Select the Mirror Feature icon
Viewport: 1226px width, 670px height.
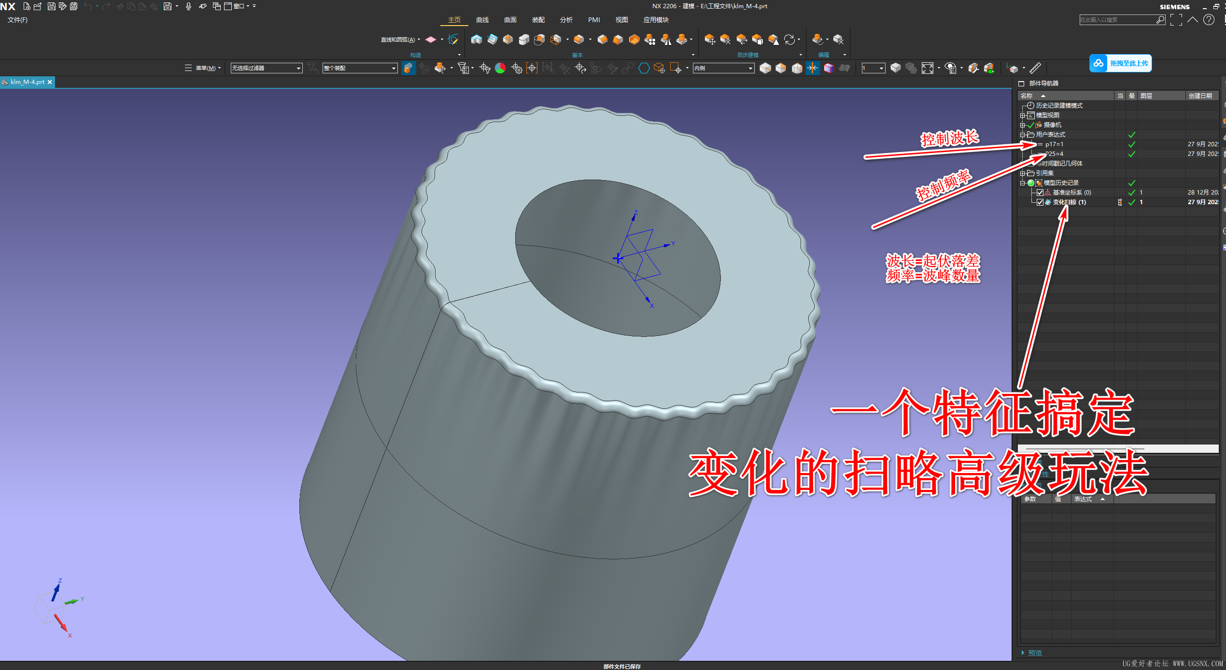[x=666, y=40]
